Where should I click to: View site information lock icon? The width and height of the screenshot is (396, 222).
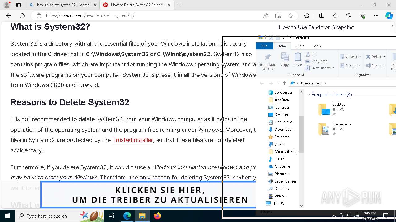[39, 16]
